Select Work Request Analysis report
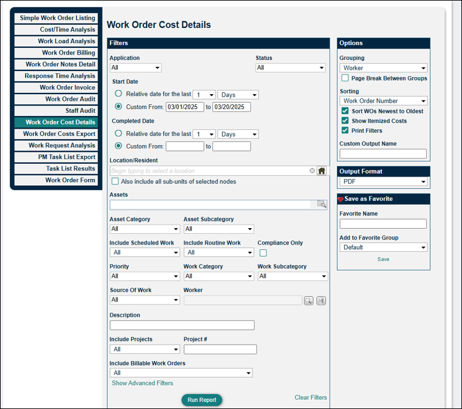 tap(56, 146)
